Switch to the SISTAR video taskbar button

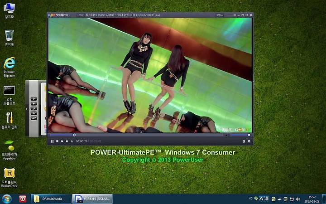point(92,199)
